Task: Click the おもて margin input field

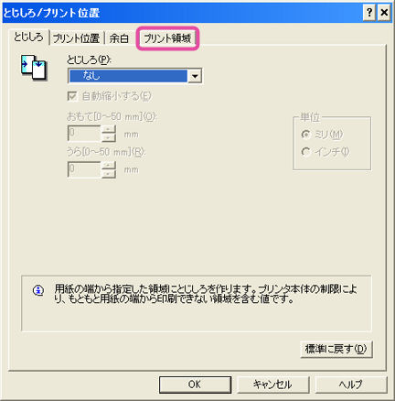Action: (84, 134)
